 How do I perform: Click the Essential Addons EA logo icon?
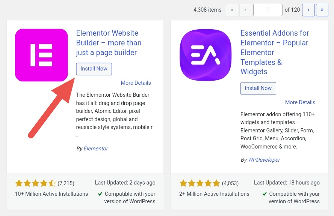(x=206, y=55)
